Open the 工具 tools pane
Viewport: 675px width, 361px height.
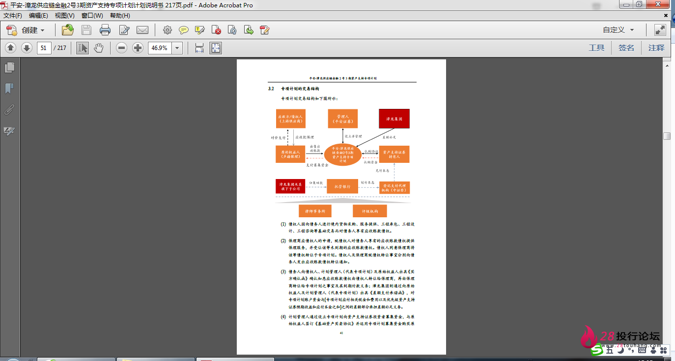click(597, 48)
